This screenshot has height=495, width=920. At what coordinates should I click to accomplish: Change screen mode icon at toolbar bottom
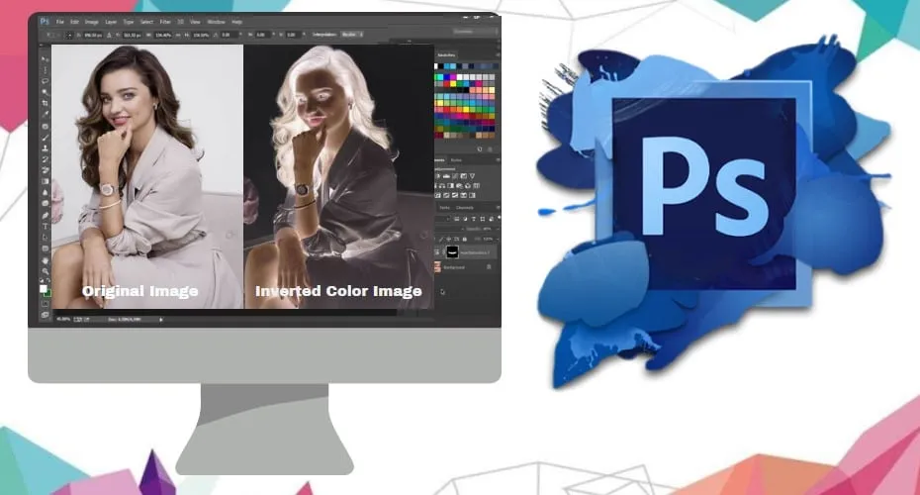(x=46, y=316)
